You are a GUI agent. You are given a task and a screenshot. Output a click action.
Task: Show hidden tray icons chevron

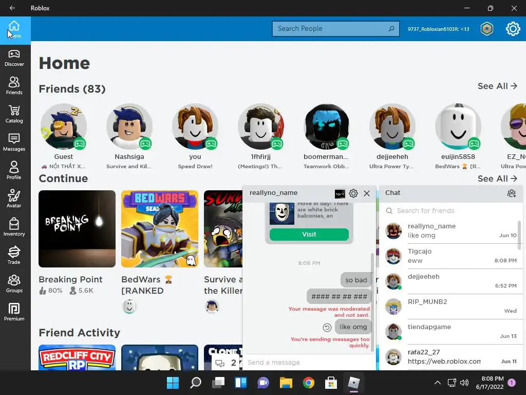point(438,383)
